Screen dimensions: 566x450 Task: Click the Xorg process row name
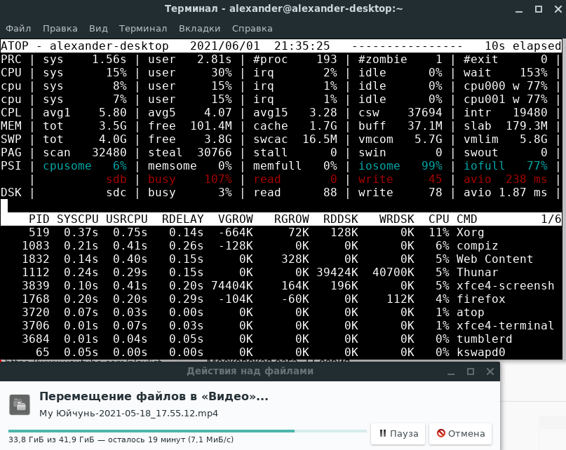click(x=470, y=233)
